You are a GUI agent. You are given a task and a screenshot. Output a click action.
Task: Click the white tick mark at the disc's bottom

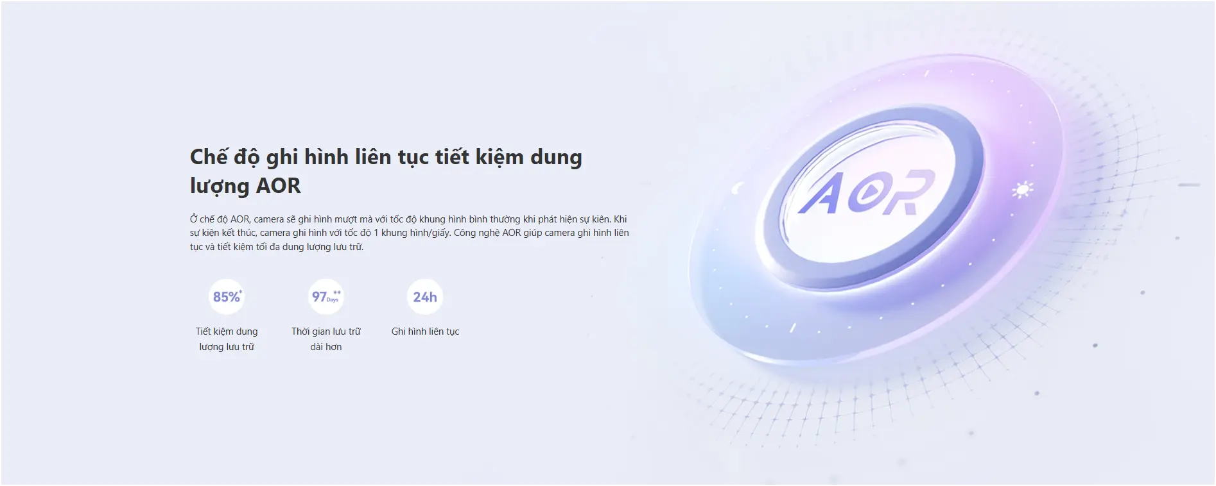(792, 328)
